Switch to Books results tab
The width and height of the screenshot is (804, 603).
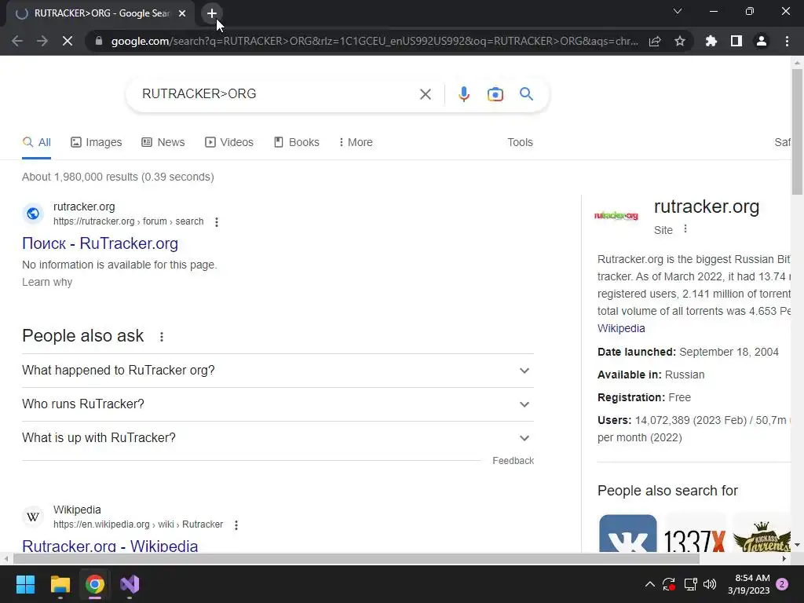pyautogui.click(x=296, y=143)
